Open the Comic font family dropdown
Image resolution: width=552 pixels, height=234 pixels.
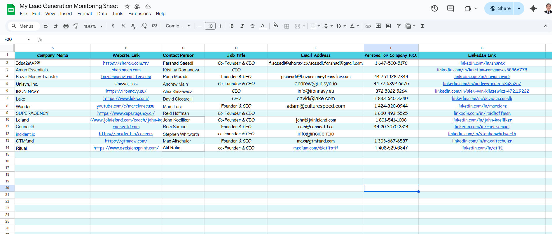click(178, 26)
